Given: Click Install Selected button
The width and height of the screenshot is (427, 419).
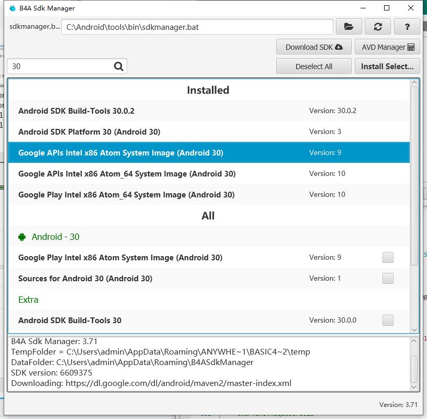Looking at the screenshot, I should (x=387, y=66).
